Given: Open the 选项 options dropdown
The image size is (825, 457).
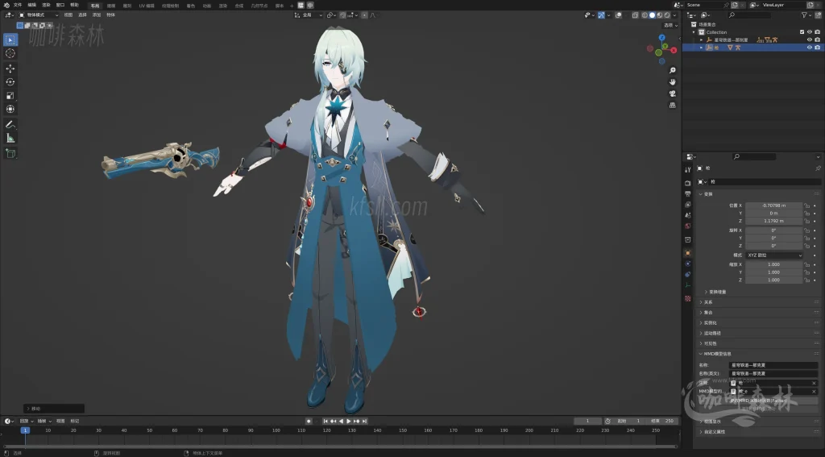Looking at the screenshot, I should [670, 25].
